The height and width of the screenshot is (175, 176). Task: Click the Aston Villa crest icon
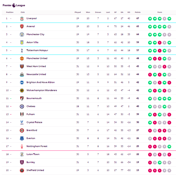coord(22,43)
